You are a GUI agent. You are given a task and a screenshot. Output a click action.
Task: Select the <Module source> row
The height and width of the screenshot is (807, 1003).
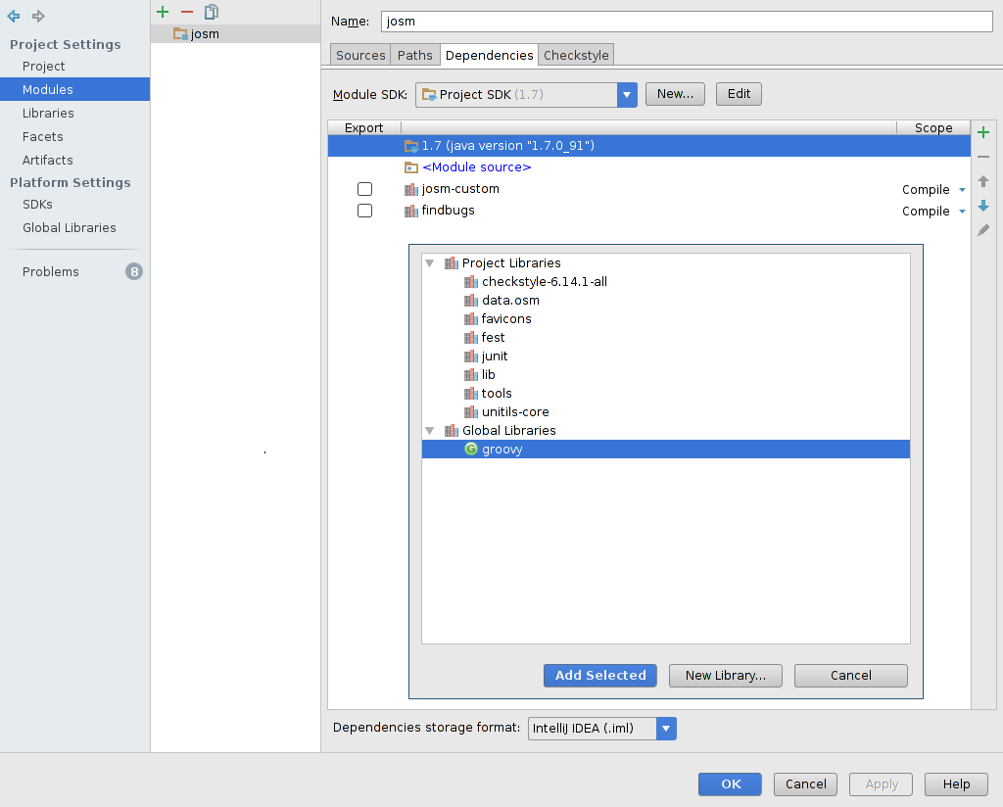point(648,167)
